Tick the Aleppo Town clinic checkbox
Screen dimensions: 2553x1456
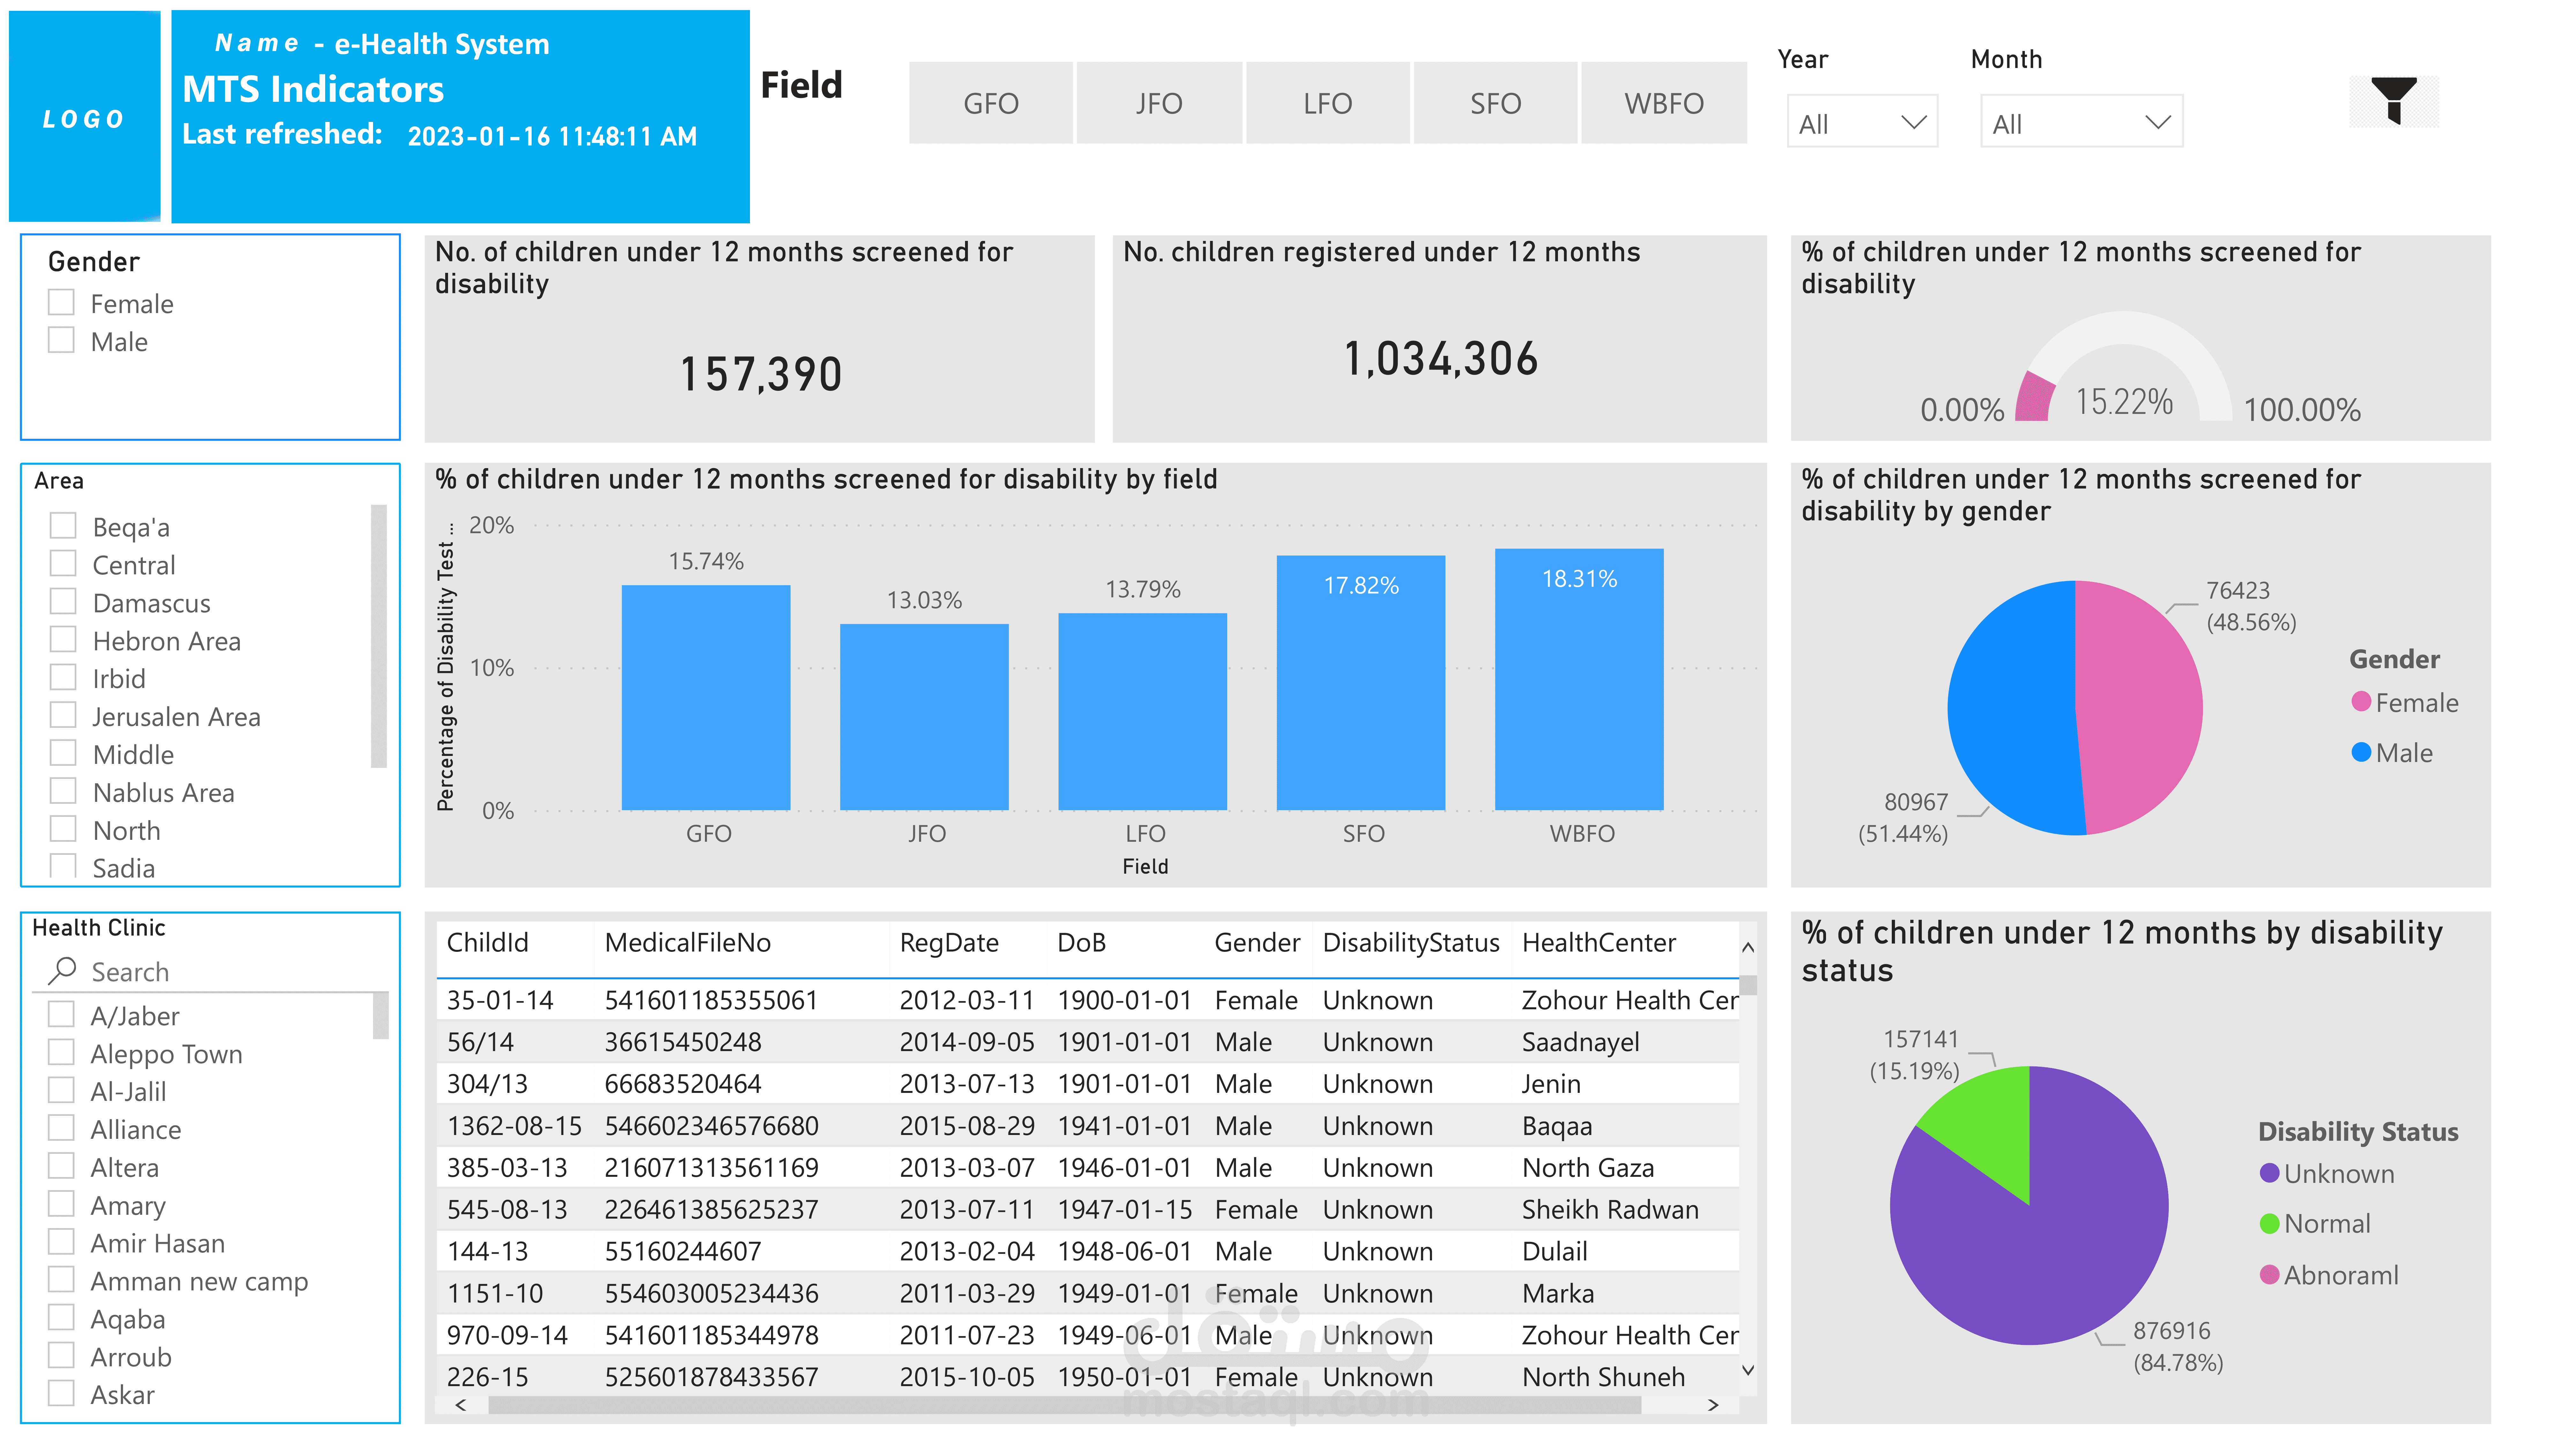point(61,1052)
